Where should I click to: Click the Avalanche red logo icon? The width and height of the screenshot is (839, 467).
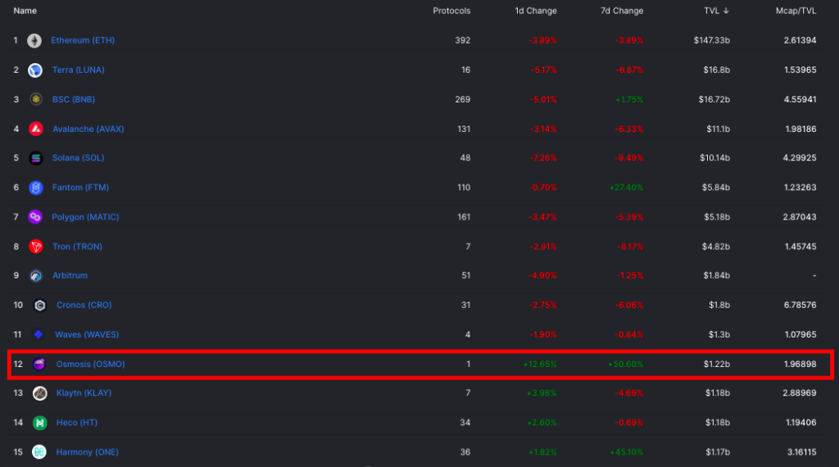pyautogui.click(x=36, y=129)
